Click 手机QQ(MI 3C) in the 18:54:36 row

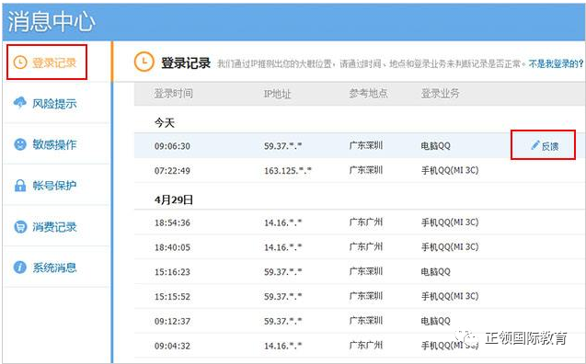click(450, 222)
